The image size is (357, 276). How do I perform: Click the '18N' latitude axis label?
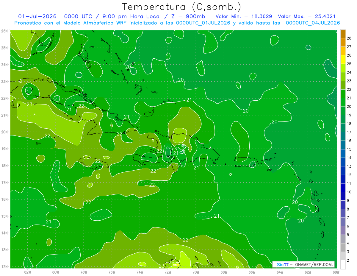(x=4, y=166)
